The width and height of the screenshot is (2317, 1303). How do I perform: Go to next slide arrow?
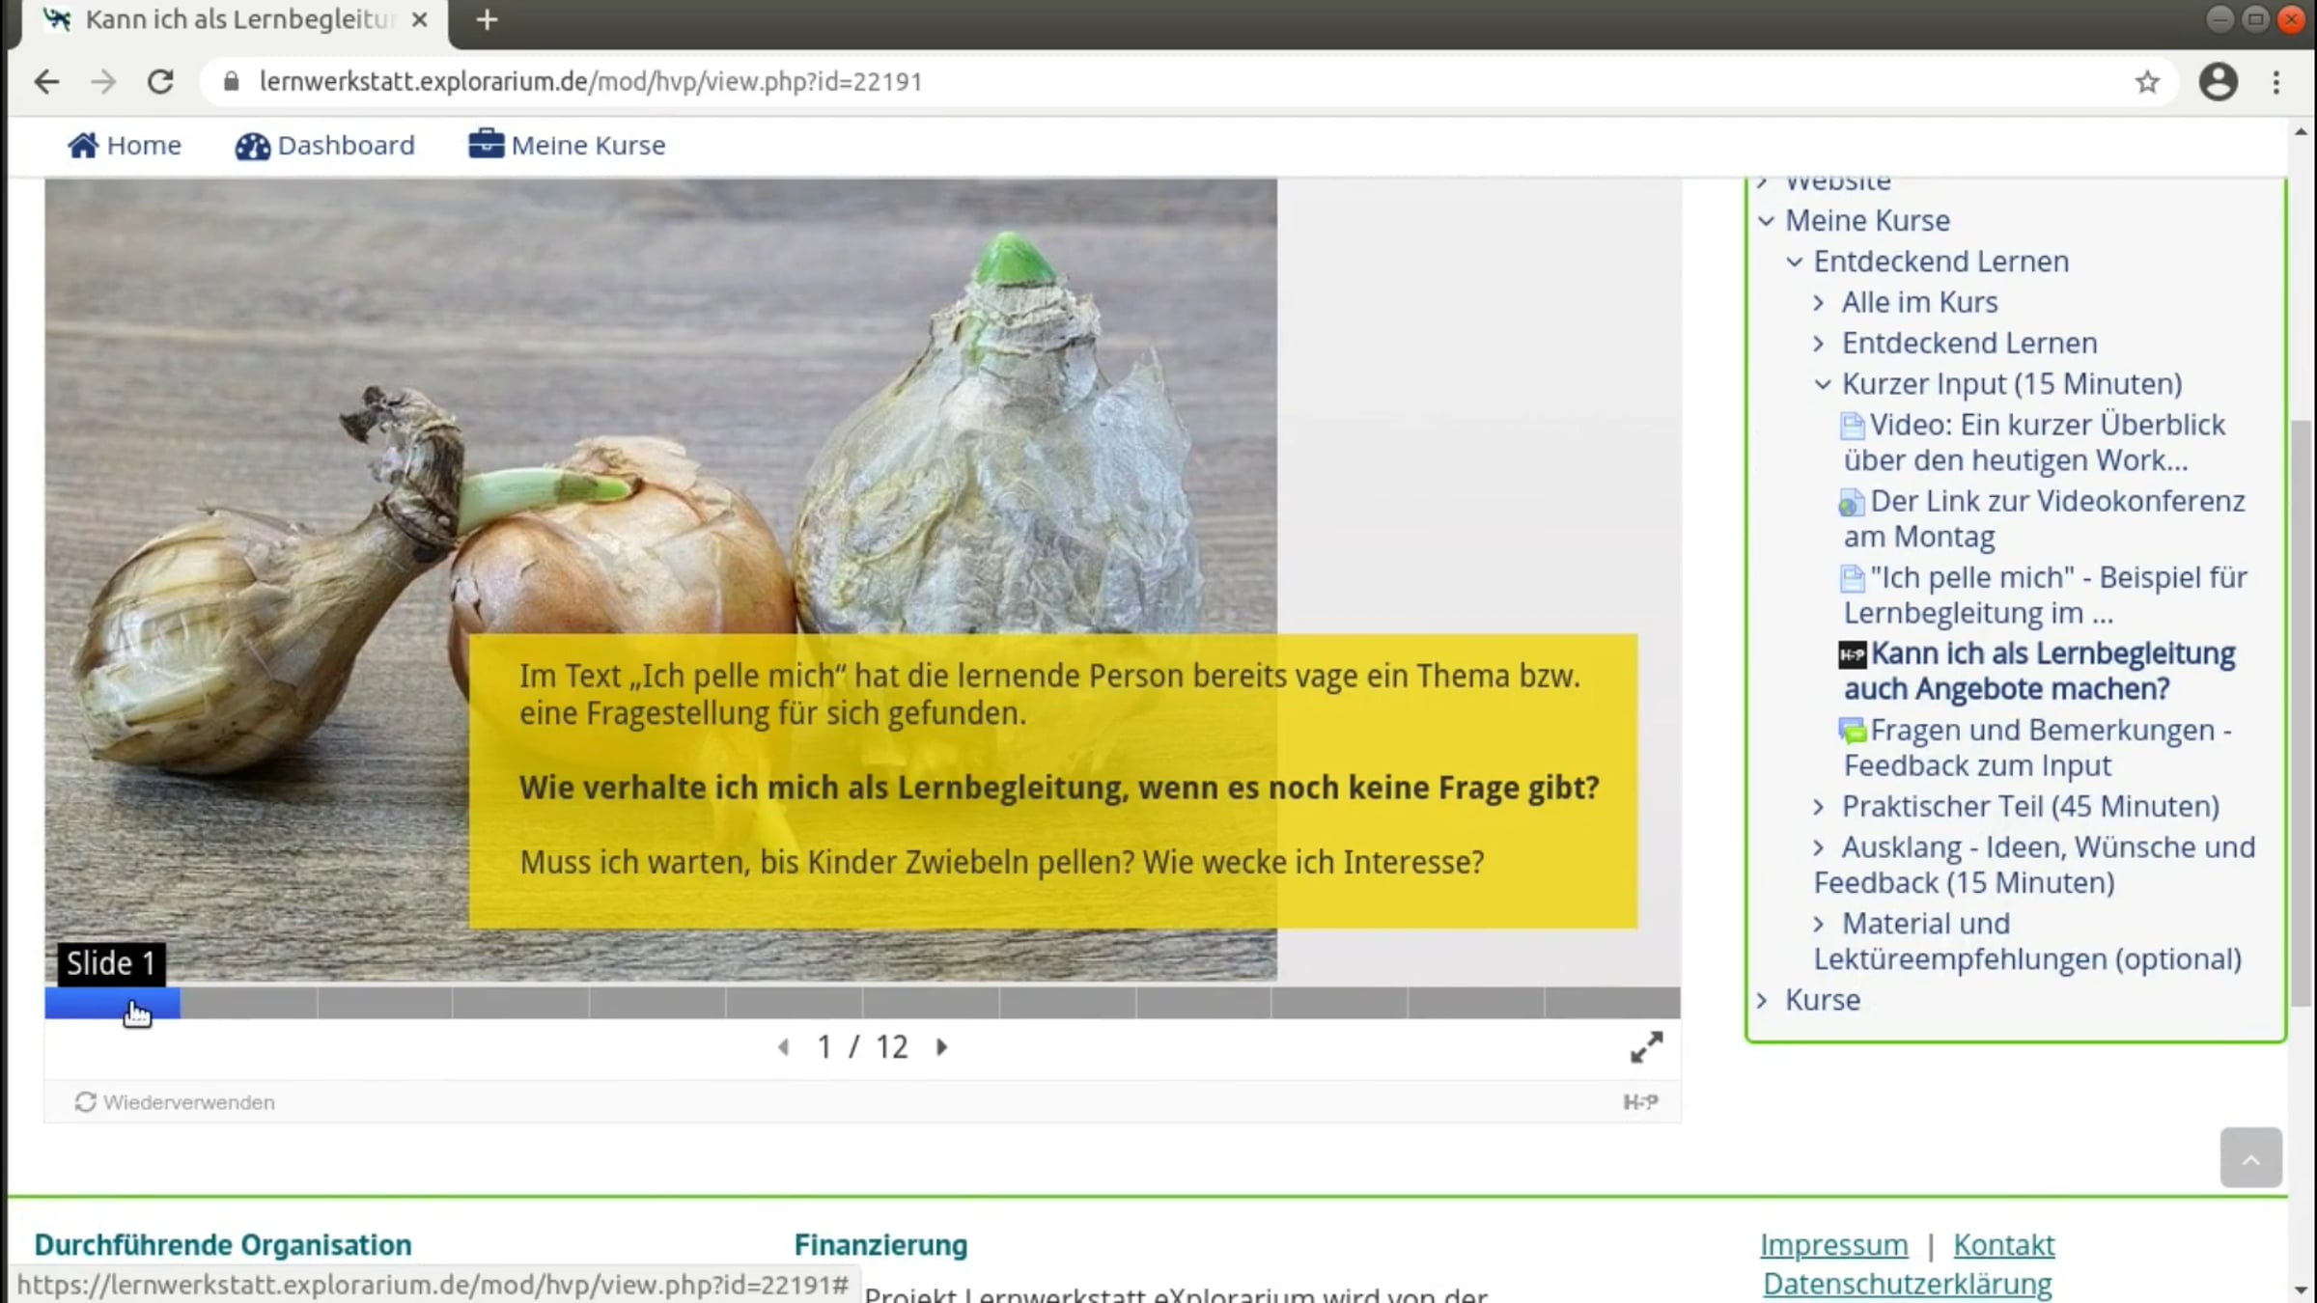942,1047
